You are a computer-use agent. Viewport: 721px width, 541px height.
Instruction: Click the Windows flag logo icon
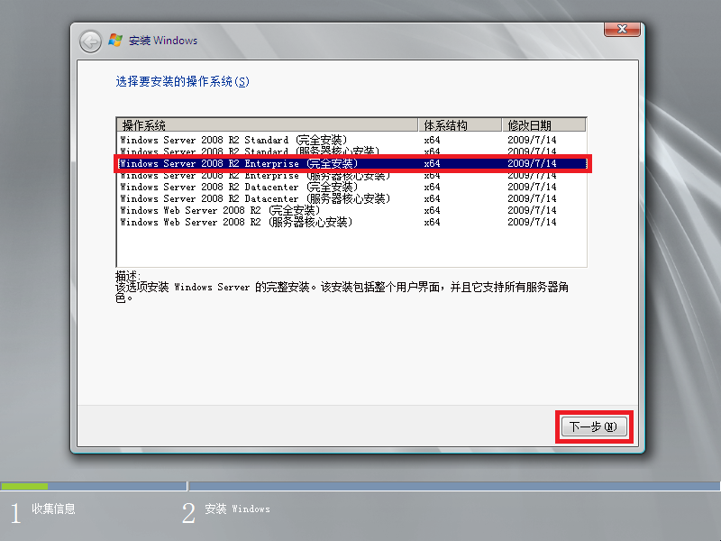(115, 40)
